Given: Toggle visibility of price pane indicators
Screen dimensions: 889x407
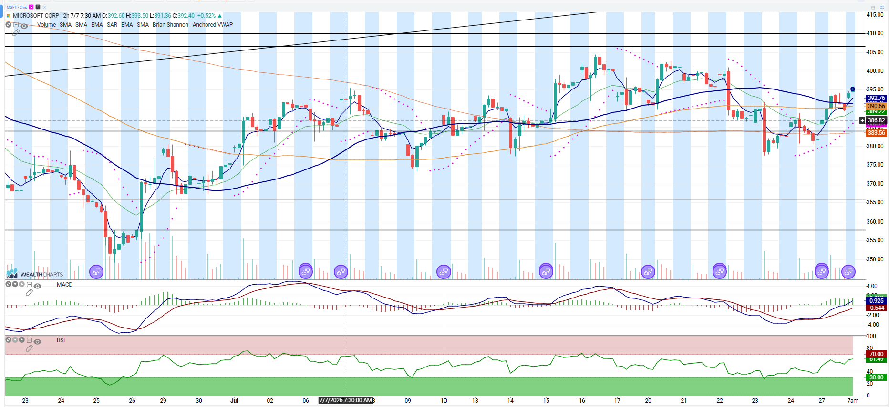Looking at the screenshot, I should (x=24, y=26).
